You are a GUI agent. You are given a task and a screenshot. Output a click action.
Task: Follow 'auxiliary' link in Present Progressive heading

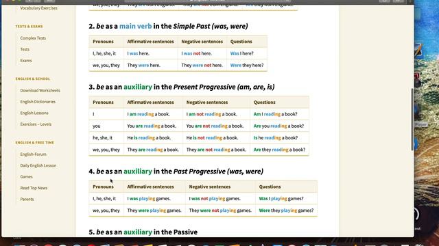[x=138, y=87]
